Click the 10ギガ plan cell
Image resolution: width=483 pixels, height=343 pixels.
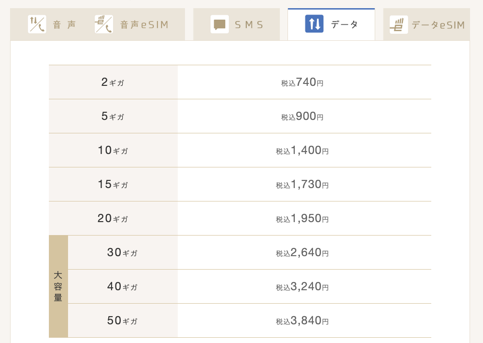pos(113,150)
